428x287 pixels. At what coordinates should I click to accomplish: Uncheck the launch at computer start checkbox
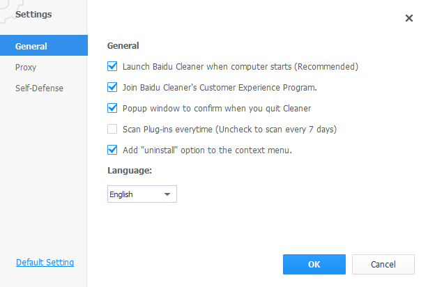click(x=112, y=67)
